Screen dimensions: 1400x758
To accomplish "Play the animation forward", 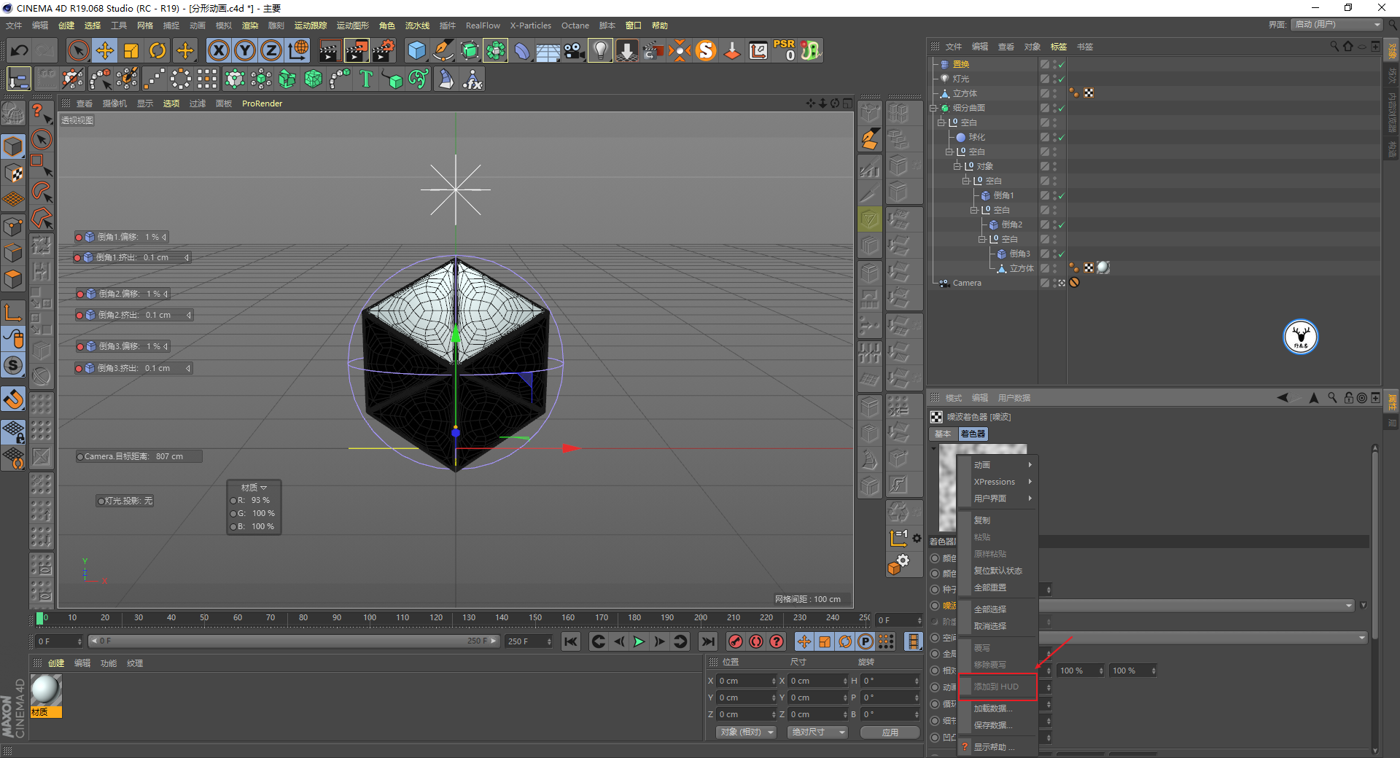I will pyautogui.click(x=639, y=641).
